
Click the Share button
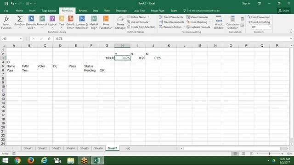pos(283,11)
